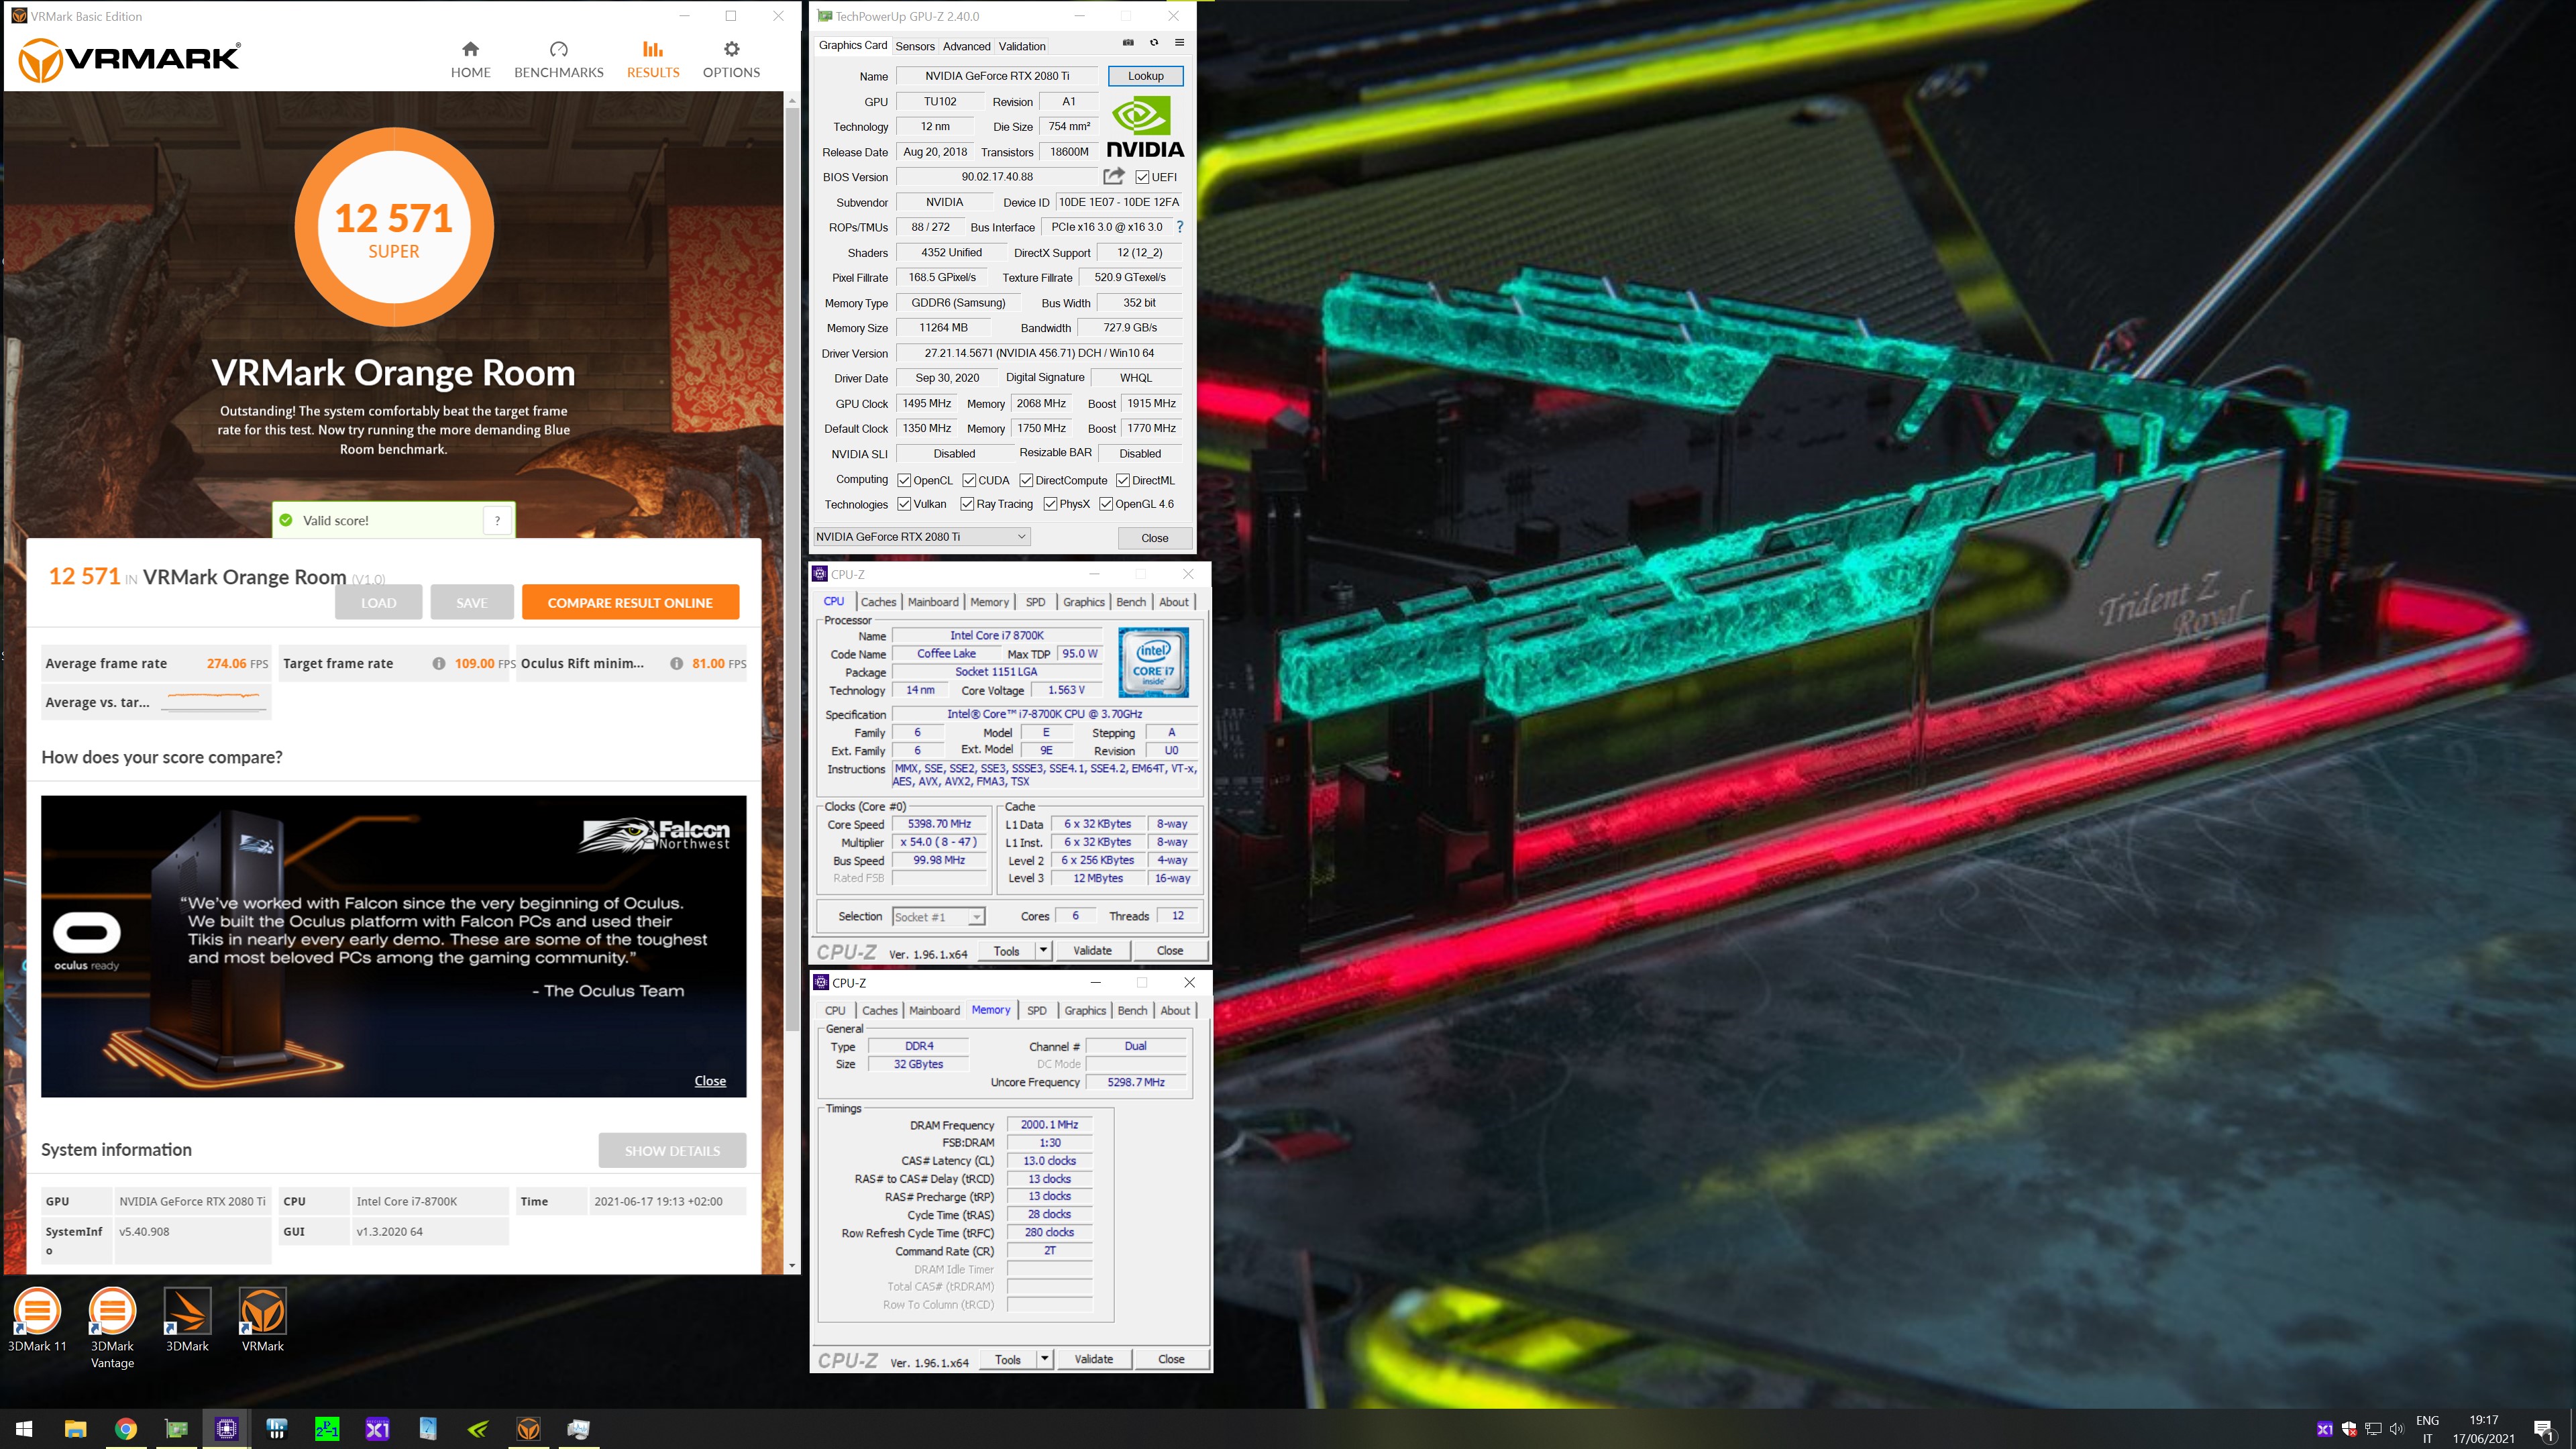2576x1449 pixels.
Task: Open Advanced tab in GPU-Z
Action: tap(966, 46)
